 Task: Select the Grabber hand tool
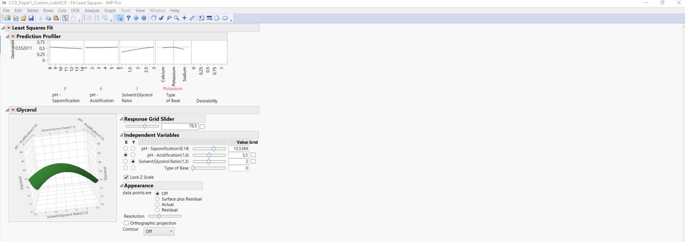153,18
